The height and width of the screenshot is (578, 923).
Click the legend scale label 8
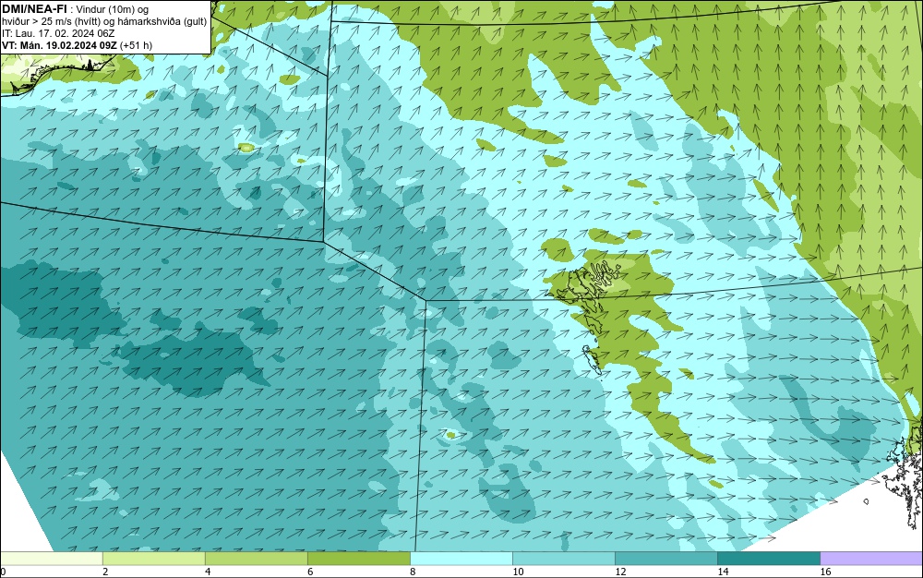[413, 572]
